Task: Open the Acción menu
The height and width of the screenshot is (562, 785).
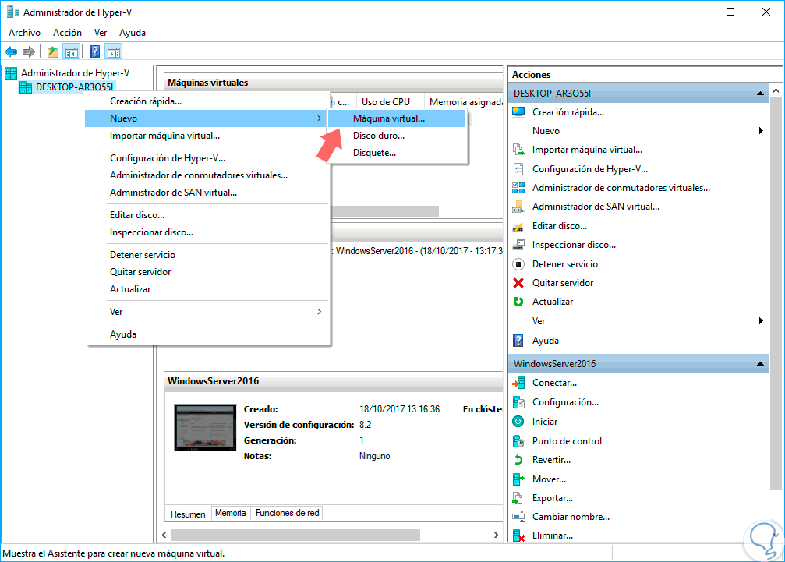Action: pyautogui.click(x=67, y=33)
